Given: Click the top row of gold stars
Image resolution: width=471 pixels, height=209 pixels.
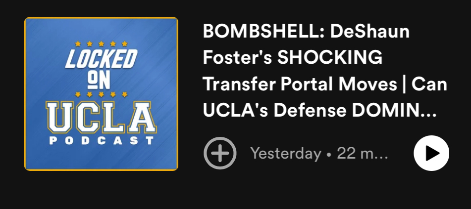Looking at the screenshot, I should (x=101, y=43).
